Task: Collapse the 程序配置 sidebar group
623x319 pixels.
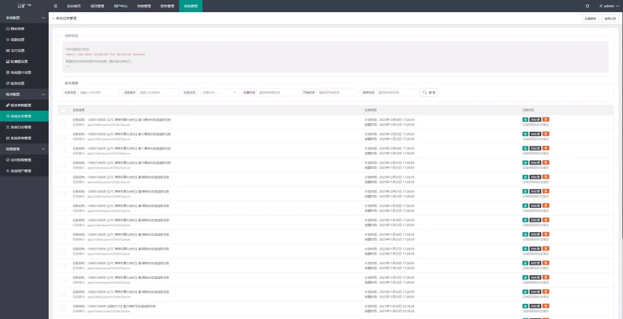Action: (24, 94)
